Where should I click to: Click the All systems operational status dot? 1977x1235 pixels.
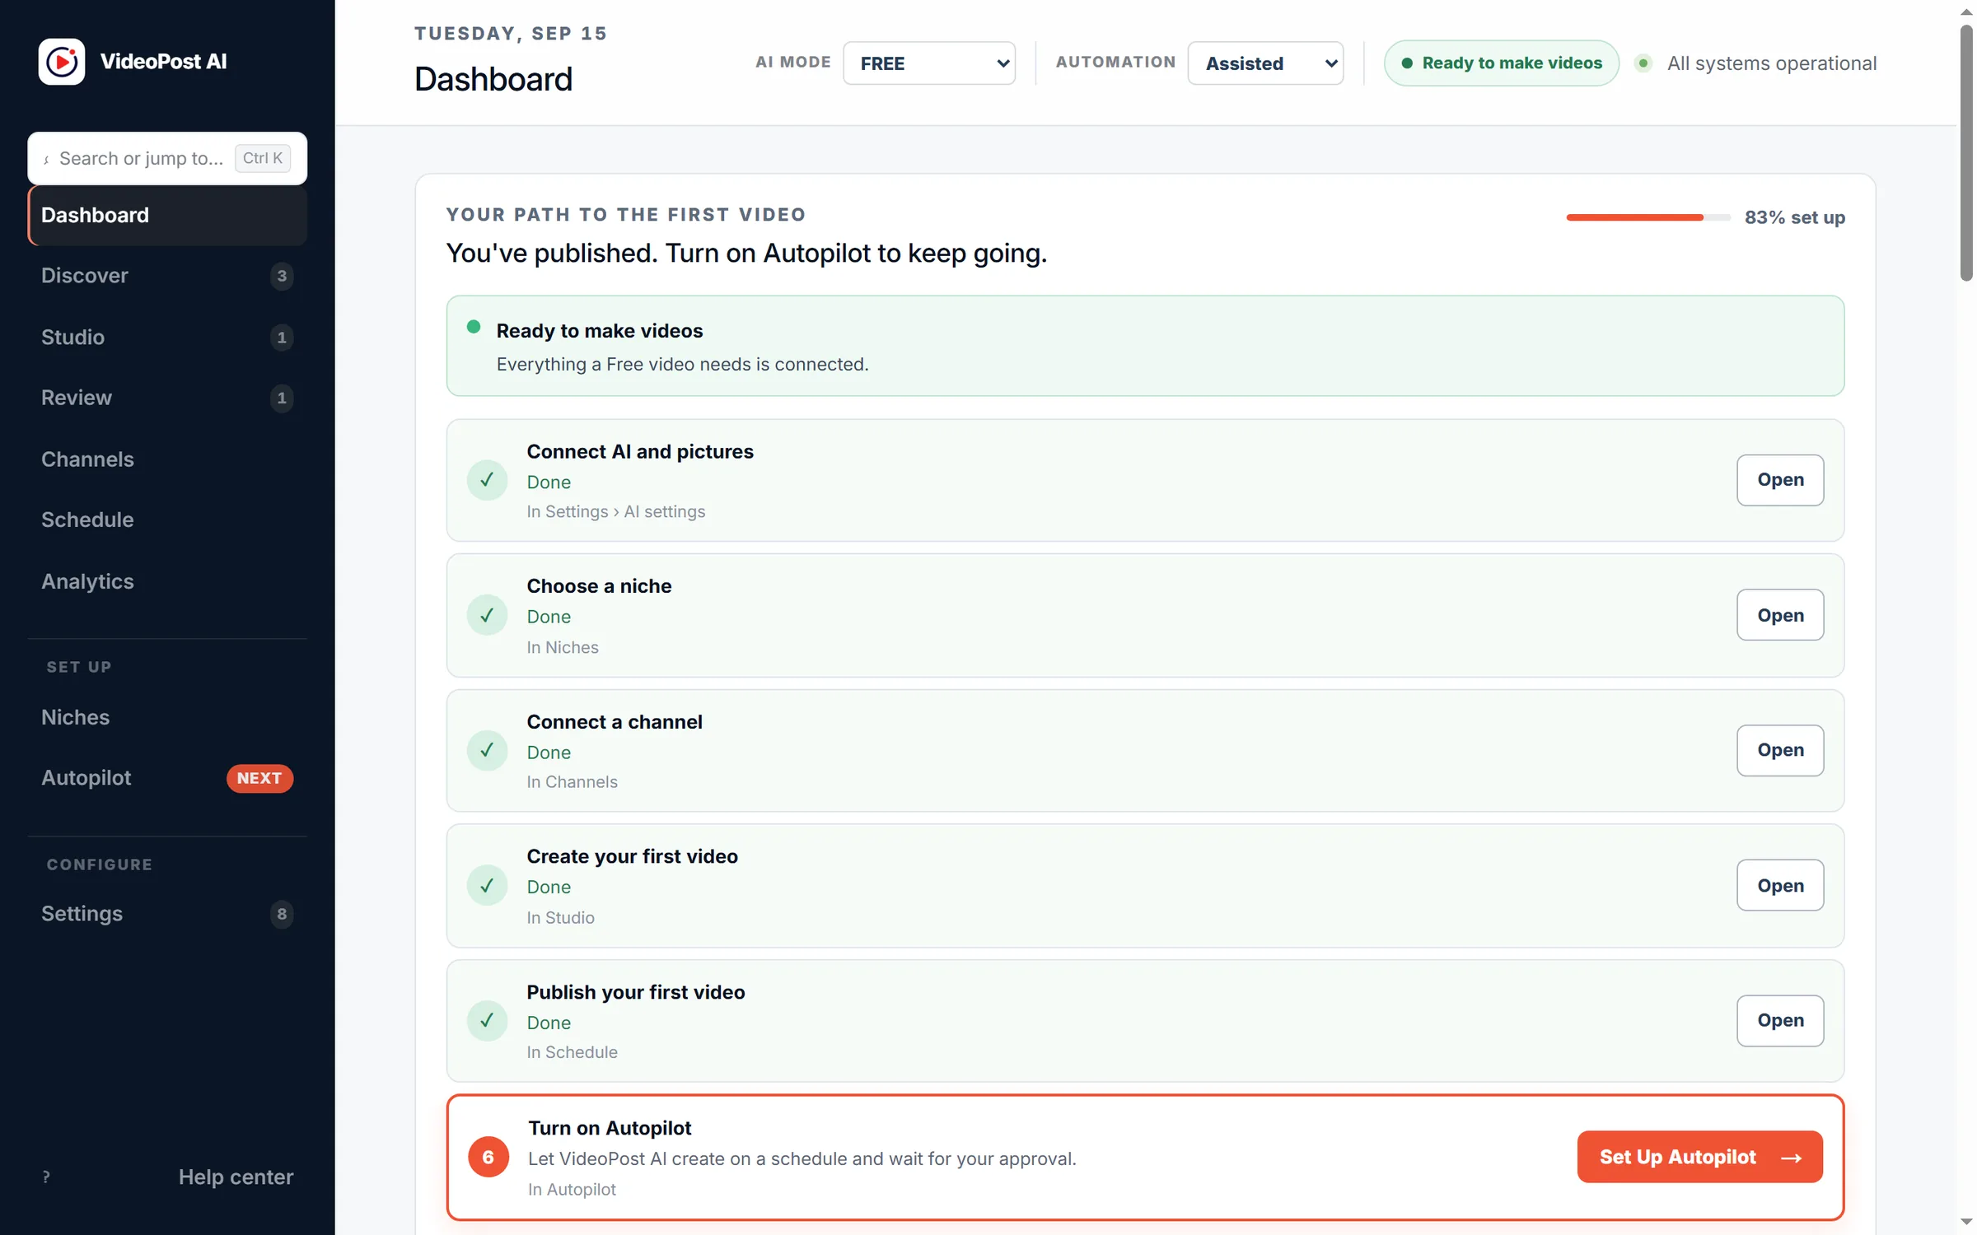1643,63
